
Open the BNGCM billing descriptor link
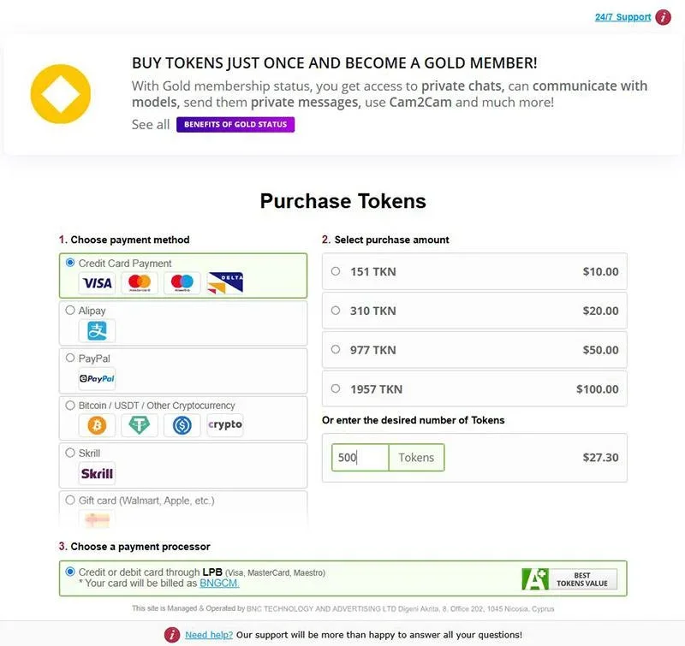click(219, 584)
